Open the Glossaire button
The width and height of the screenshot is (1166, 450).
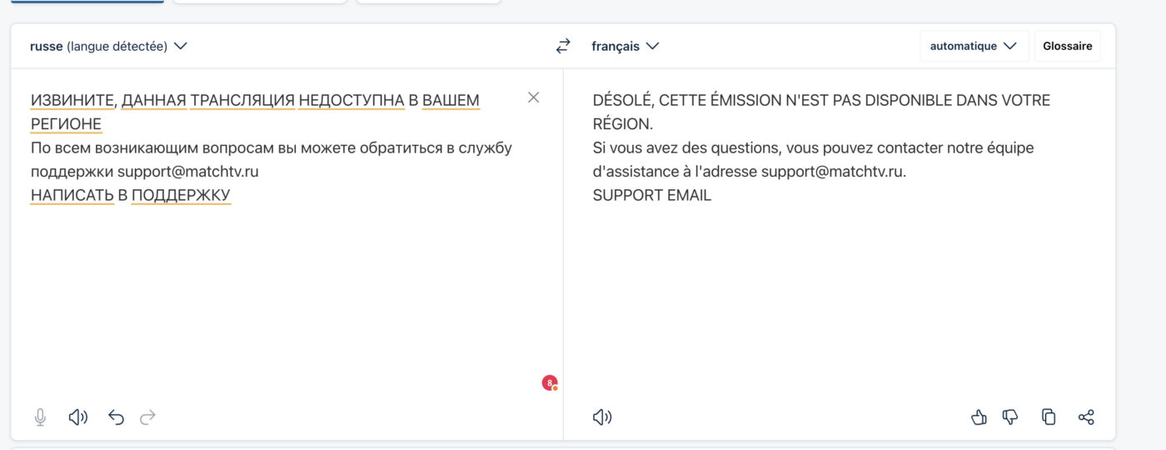[x=1068, y=47]
